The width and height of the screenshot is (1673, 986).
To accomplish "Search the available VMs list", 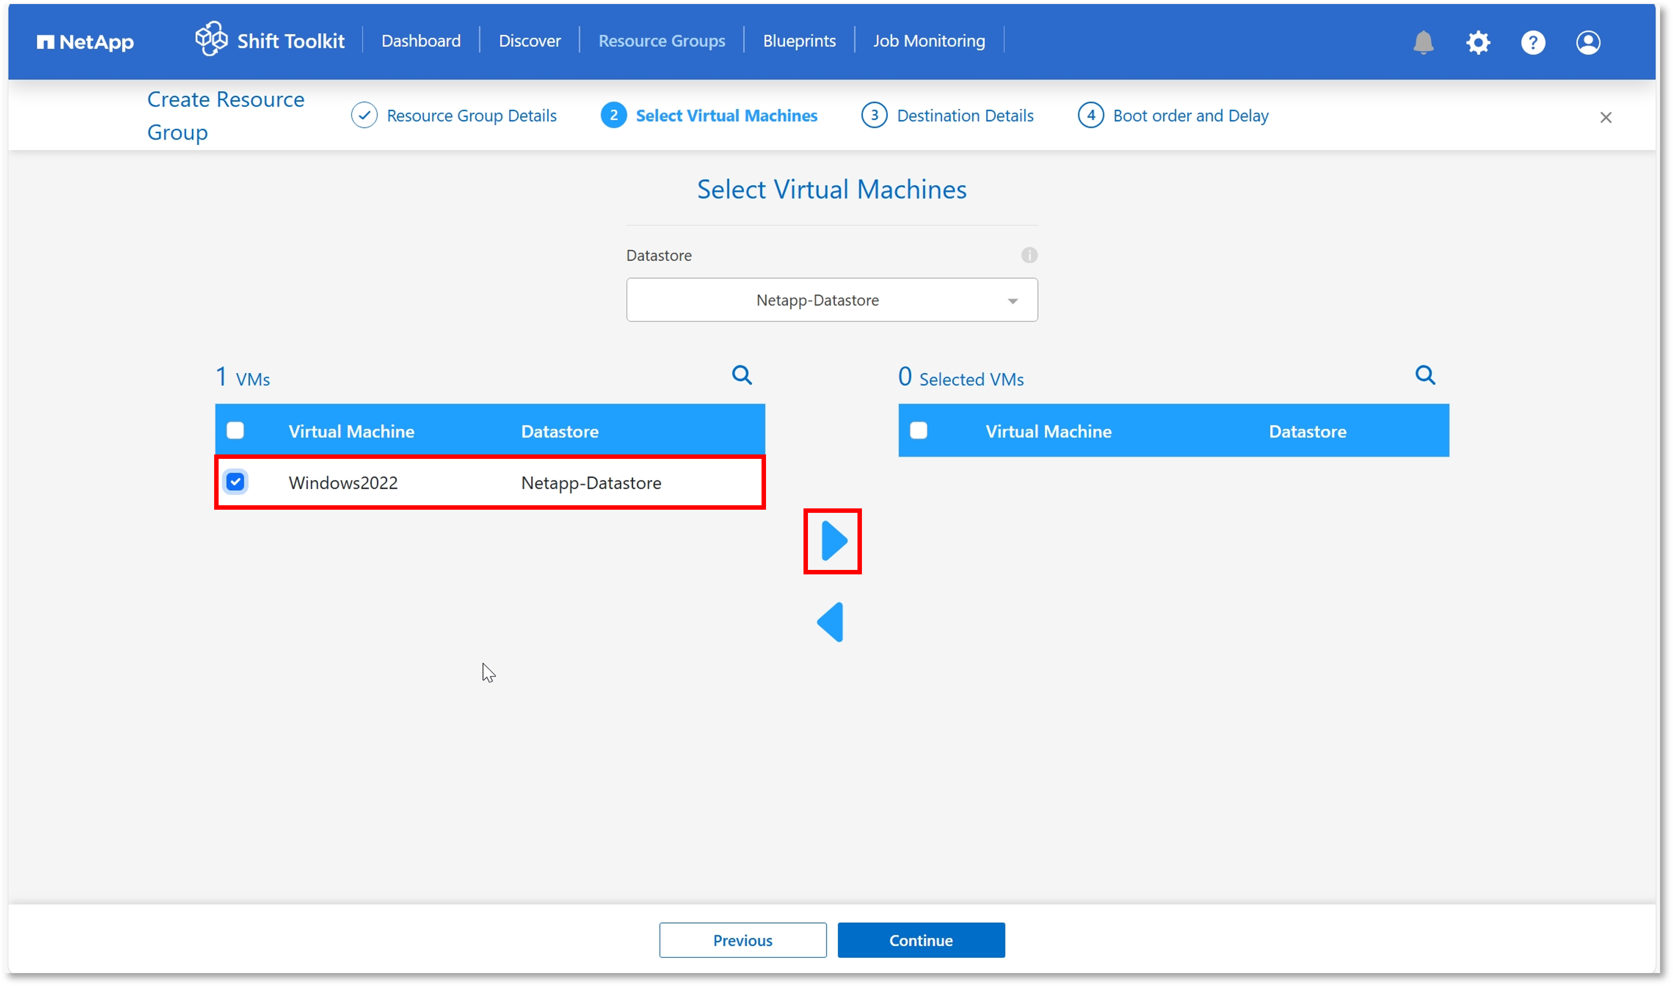I will 742,375.
